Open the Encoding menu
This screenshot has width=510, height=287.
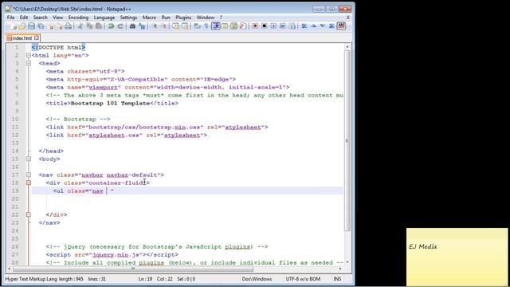[x=78, y=18]
